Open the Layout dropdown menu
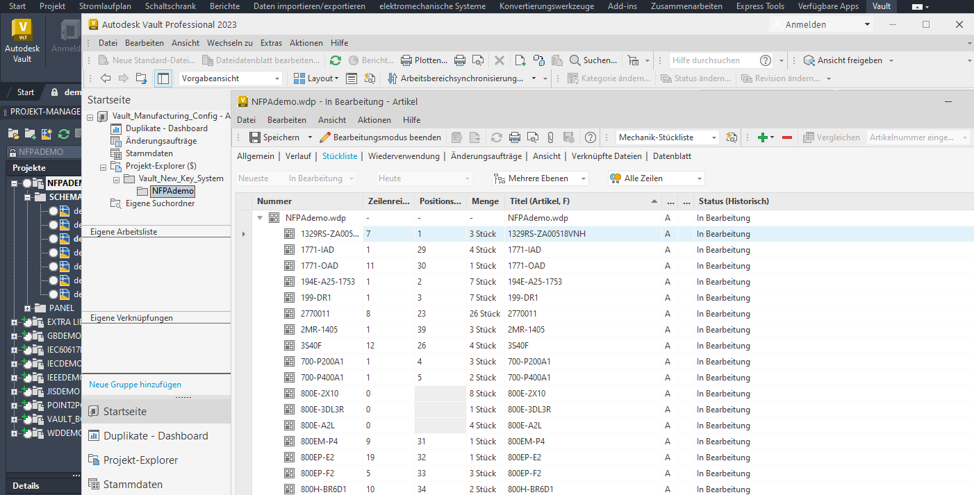The width and height of the screenshot is (974, 495). click(x=316, y=78)
